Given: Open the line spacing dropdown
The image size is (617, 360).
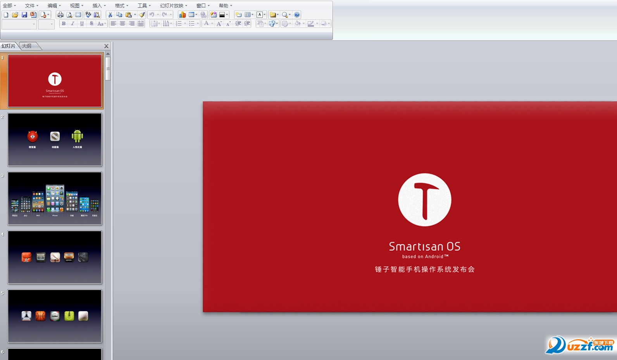Looking at the screenshot, I should click(x=155, y=24).
